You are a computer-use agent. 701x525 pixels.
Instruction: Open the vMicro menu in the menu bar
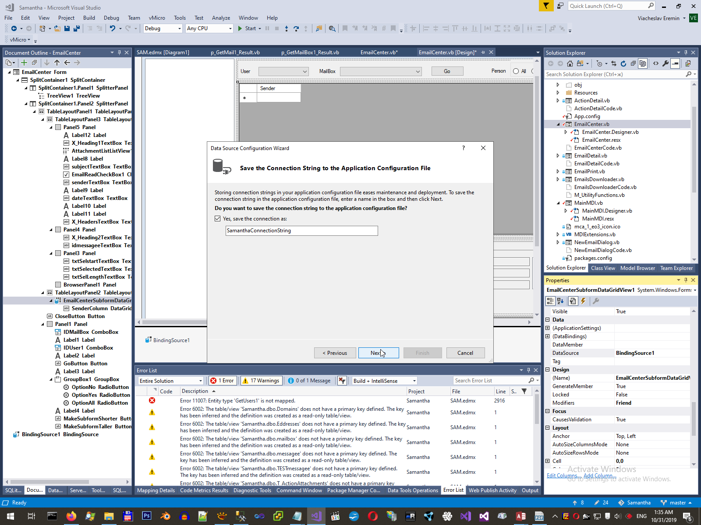tap(157, 18)
